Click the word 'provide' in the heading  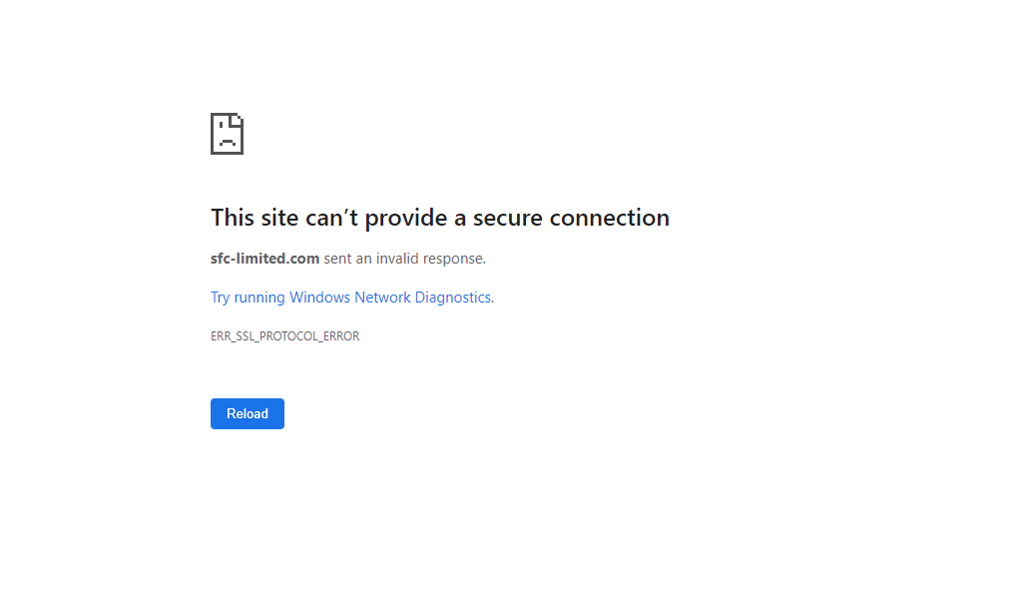pyautogui.click(x=406, y=219)
